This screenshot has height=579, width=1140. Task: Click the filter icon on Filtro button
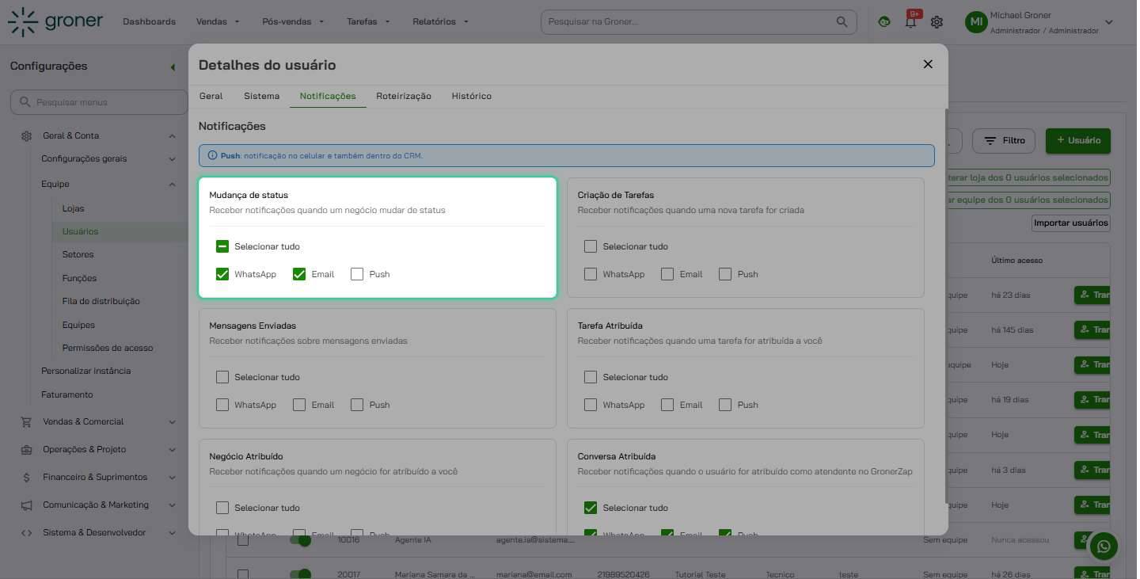(990, 141)
